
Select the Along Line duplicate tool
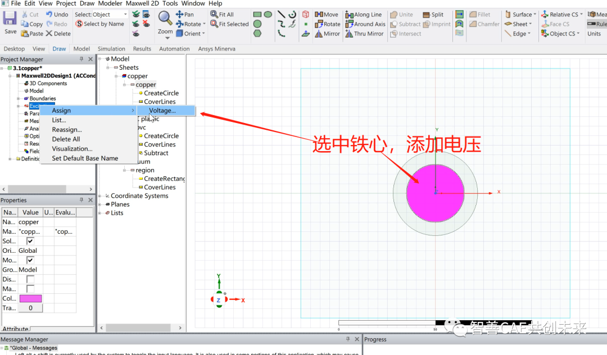[348, 14]
